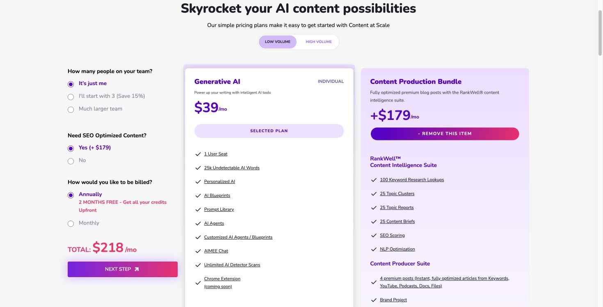Click checkmark icon beside 25 Topic Clusters
Viewport: 603px width, 307px height.
click(374, 194)
